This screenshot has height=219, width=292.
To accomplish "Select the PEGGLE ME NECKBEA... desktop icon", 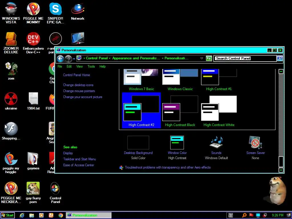I will pos(11,193).
